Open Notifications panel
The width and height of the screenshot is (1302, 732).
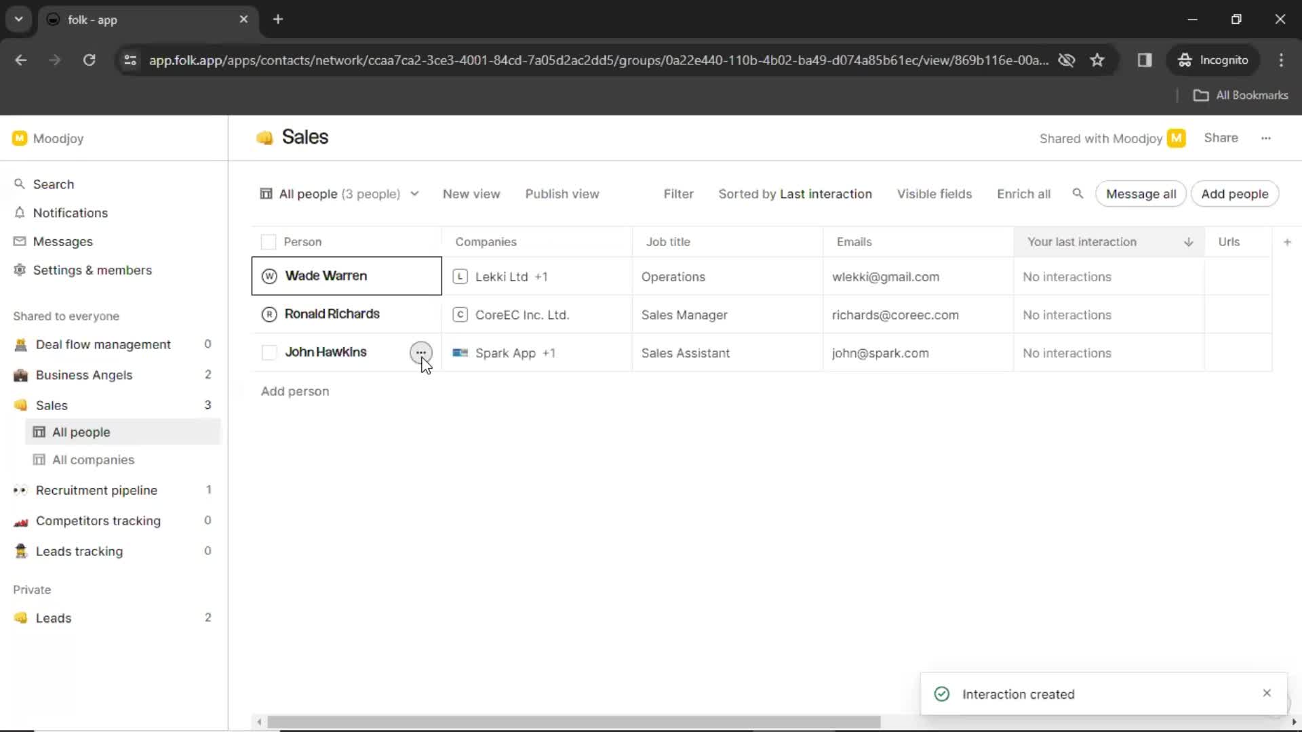point(70,213)
